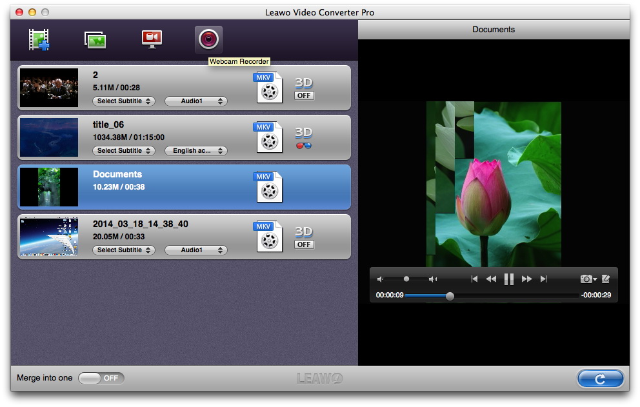Click the 1034.38M / 01:15:00 info text

point(128,137)
